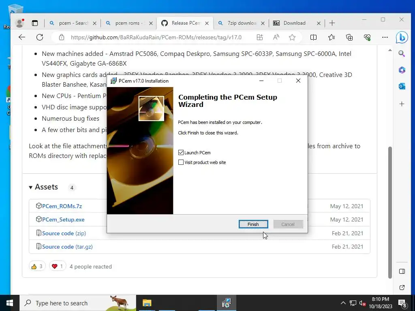Screen dimensions: 415x311
Task: Open the Favorites list in Edge
Action: [x=332, y=37]
